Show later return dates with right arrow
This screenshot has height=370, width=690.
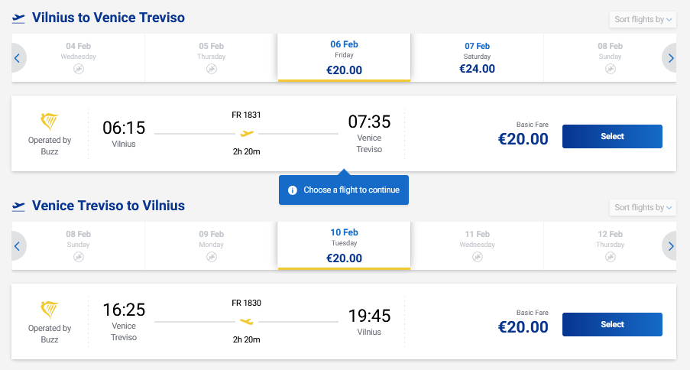click(x=671, y=245)
